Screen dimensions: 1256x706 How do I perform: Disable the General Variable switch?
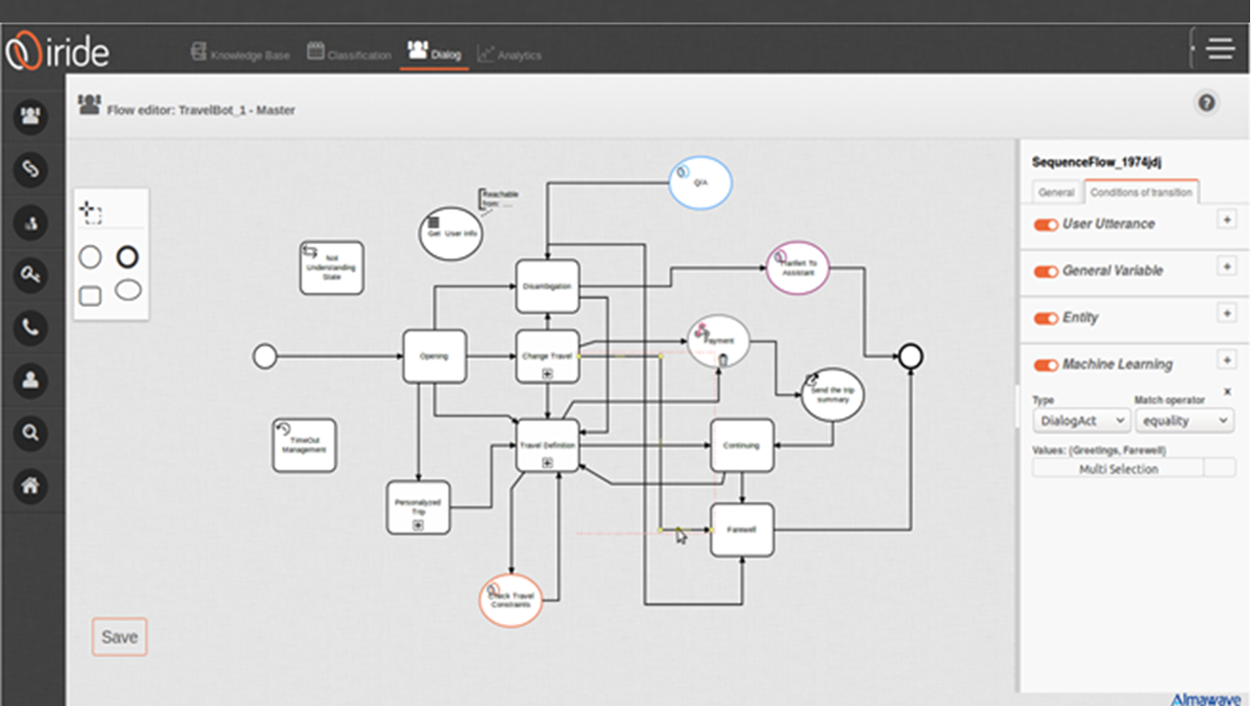click(x=1046, y=272)
